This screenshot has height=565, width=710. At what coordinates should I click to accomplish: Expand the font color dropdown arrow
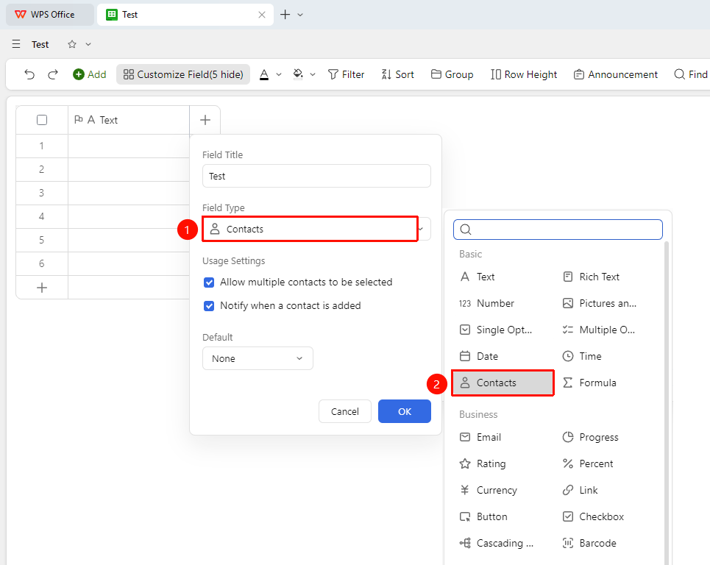click(279, 74)
